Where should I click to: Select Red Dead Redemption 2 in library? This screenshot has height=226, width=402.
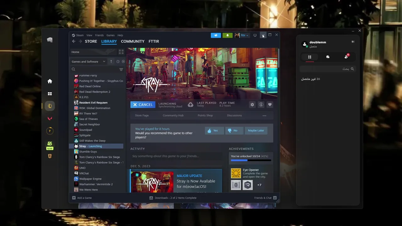pyautogui.click(x=95, y=92)
